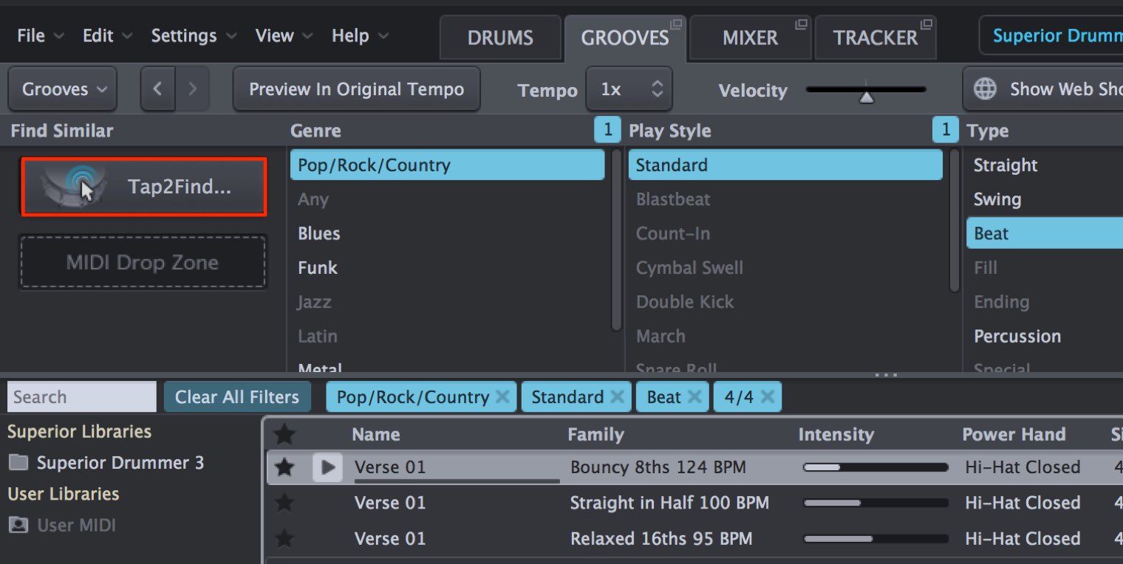Remove the 4/4 filter tag
This screenshot has width=1123, height=564.
point(768,396)
